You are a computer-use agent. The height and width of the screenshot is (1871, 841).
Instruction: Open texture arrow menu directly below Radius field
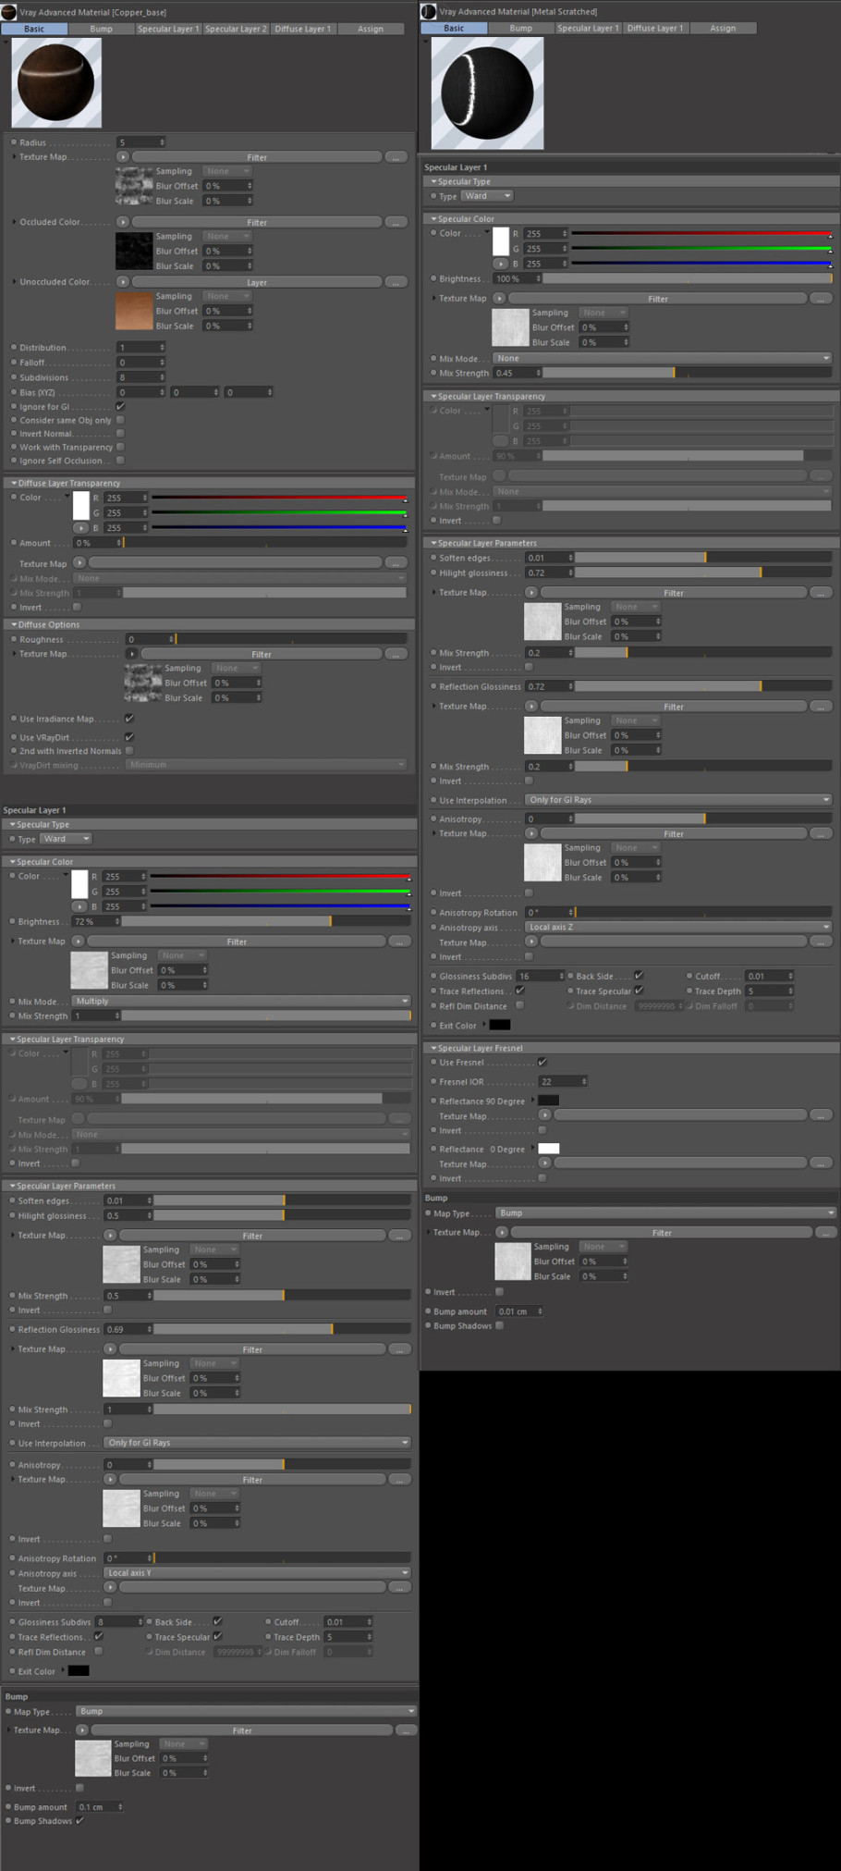(x=123, y=157)
